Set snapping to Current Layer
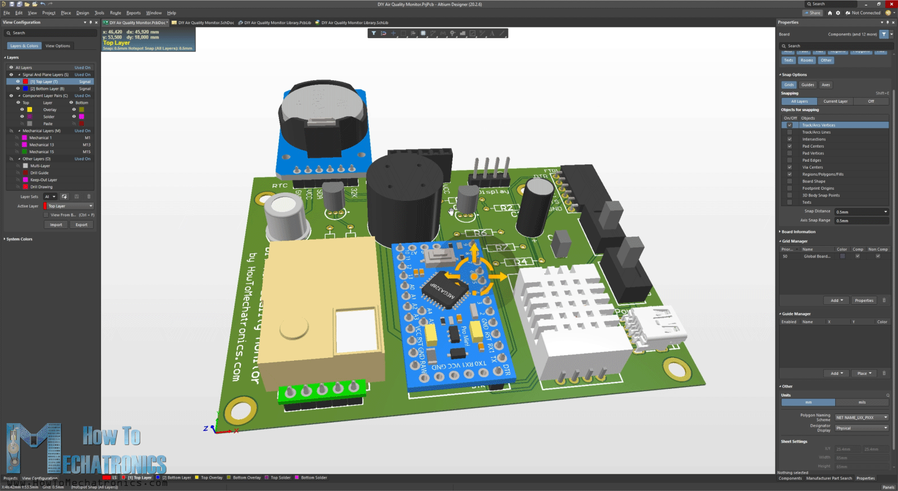The width and height of the screenshot is (898, 491). tap(835, 102)
